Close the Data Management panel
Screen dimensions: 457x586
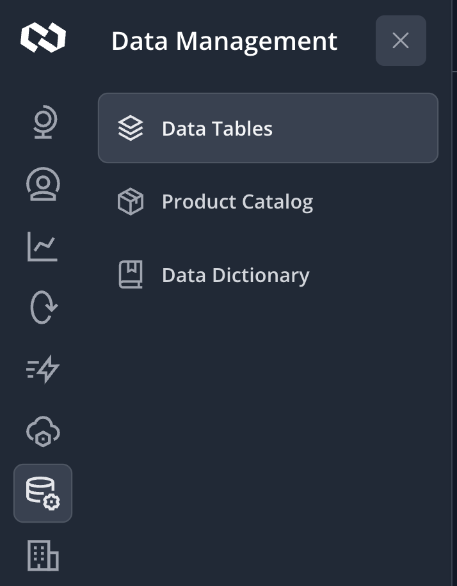[401, 41]
